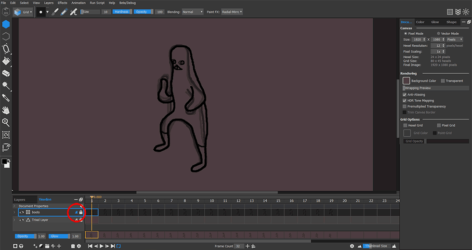Click the Background Color swatch
Viewport: 472px width, 250px height.
pos(406,81)
